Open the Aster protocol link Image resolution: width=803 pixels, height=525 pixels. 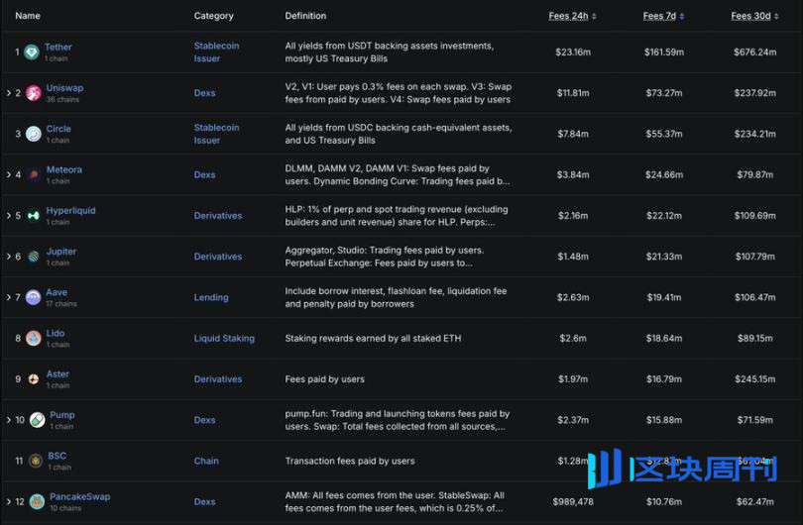click(57, 374)
